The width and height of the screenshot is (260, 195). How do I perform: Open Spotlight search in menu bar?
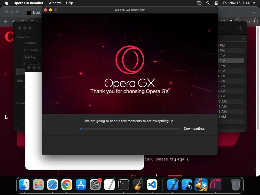[x=208, y=3]
